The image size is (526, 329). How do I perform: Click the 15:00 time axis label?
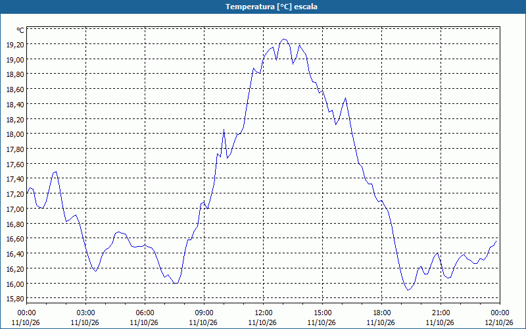(322, 313)
